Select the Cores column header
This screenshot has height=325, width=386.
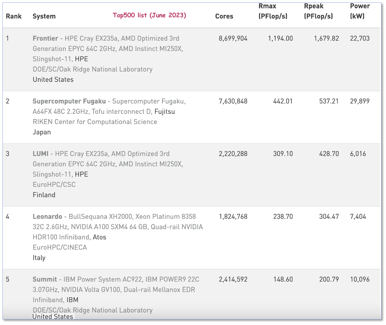click(224, 16)
